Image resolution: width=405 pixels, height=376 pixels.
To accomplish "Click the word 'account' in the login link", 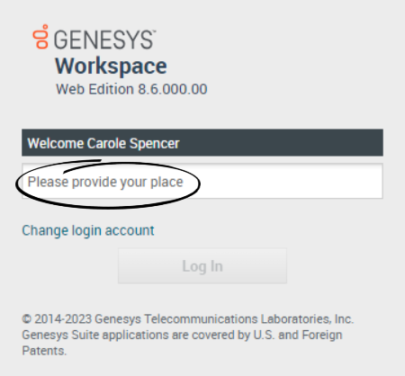I will click(130, 230).
